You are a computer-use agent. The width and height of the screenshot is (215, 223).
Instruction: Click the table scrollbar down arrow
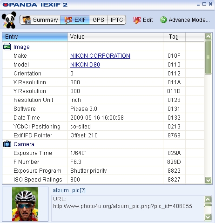click(208, 180)
